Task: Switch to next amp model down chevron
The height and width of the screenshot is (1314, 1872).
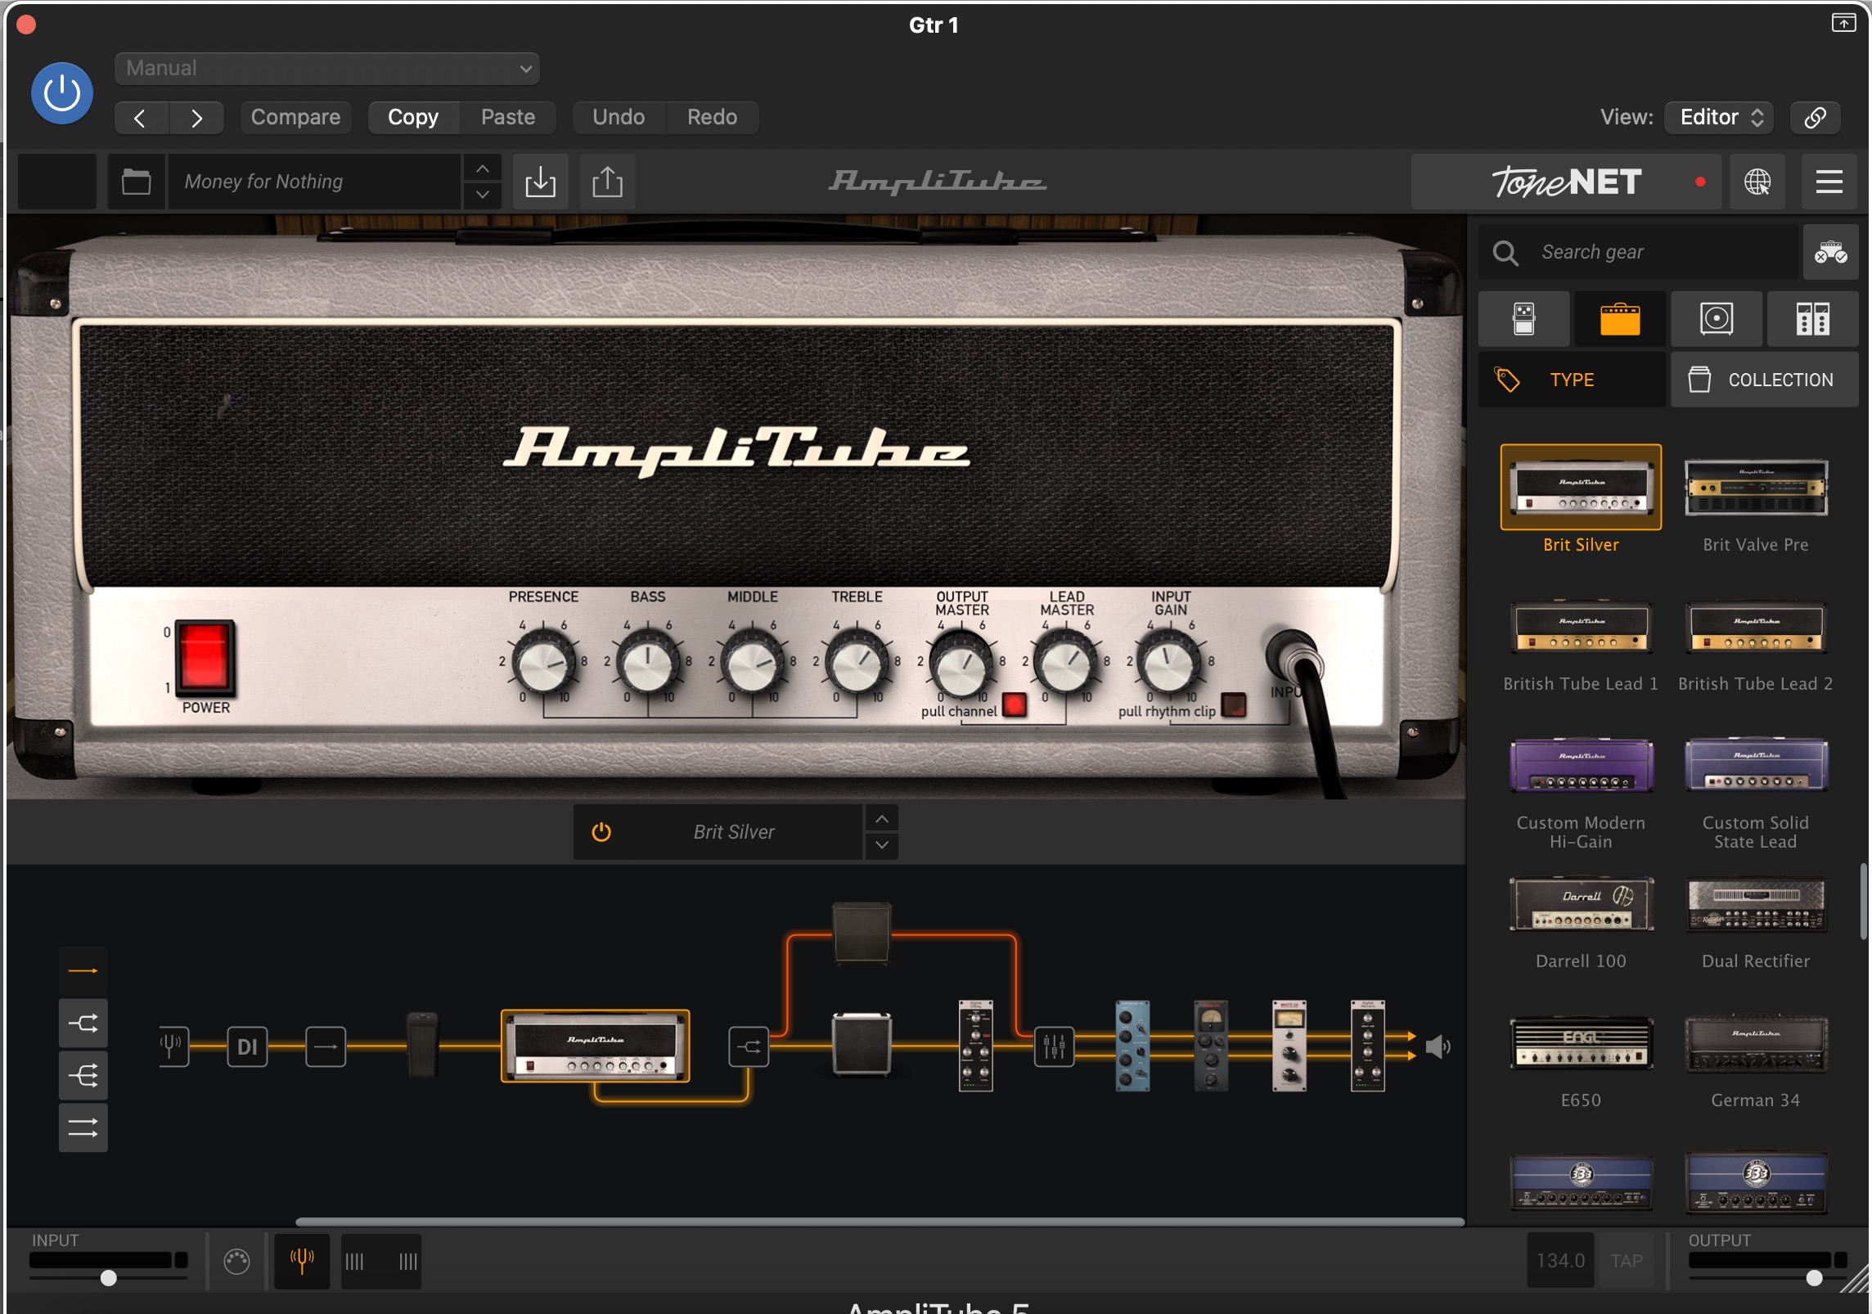Action: [882, 845]
